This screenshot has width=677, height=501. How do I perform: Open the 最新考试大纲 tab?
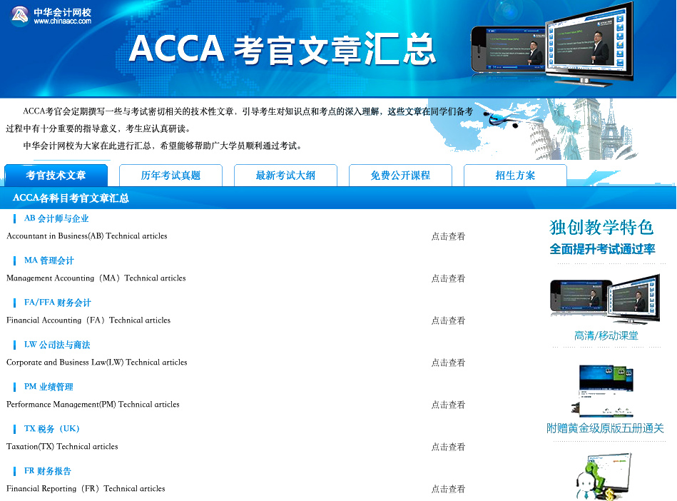coord(285,176)
